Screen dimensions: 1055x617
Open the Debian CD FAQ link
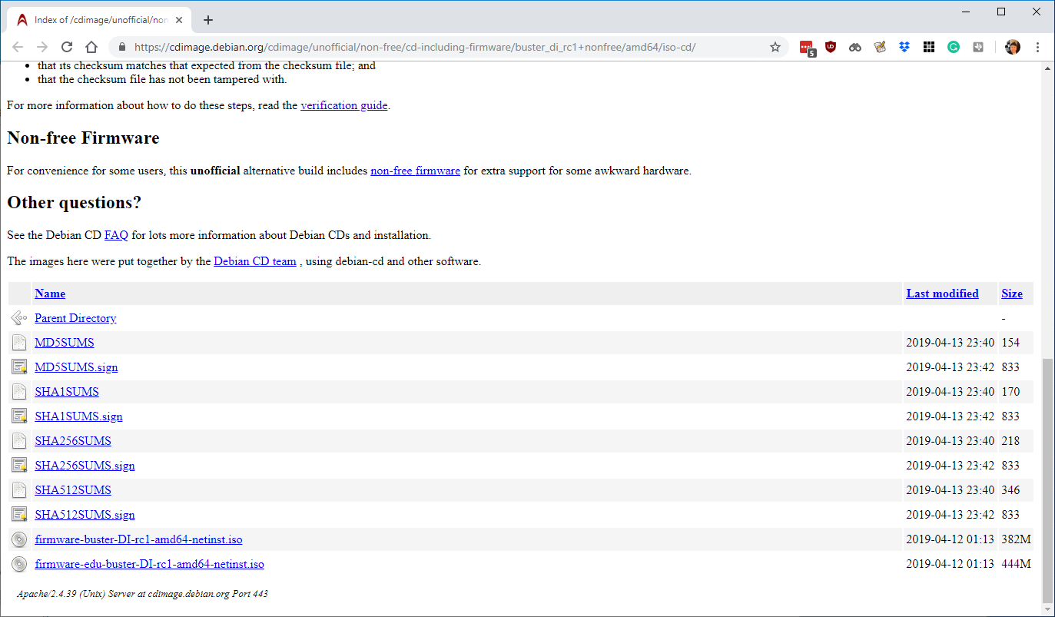click(x=116, y=235)
